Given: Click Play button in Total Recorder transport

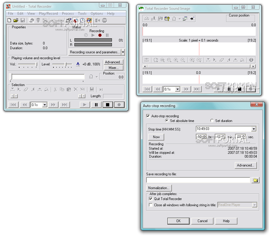Looking at the screenshot, I should coord(85,105).
